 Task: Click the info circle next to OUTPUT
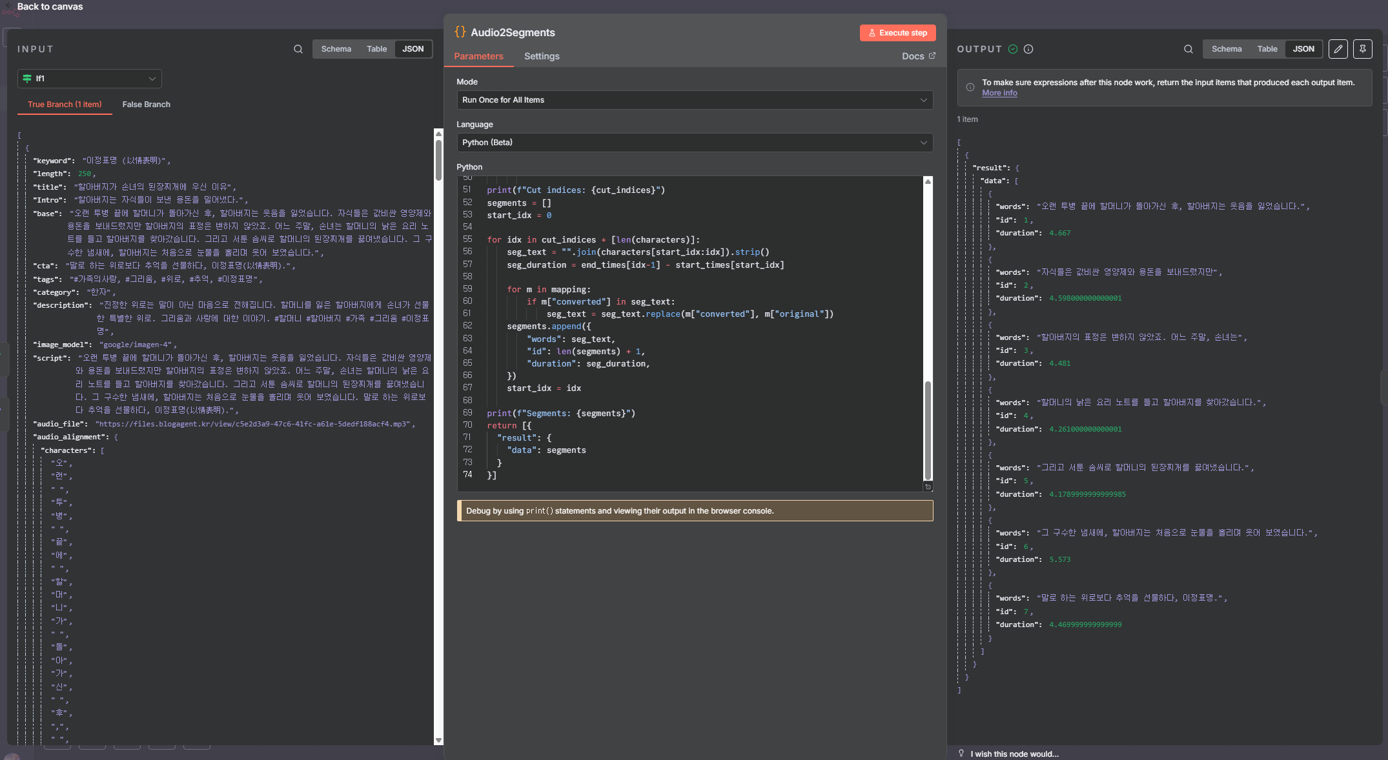[1028, 49]
